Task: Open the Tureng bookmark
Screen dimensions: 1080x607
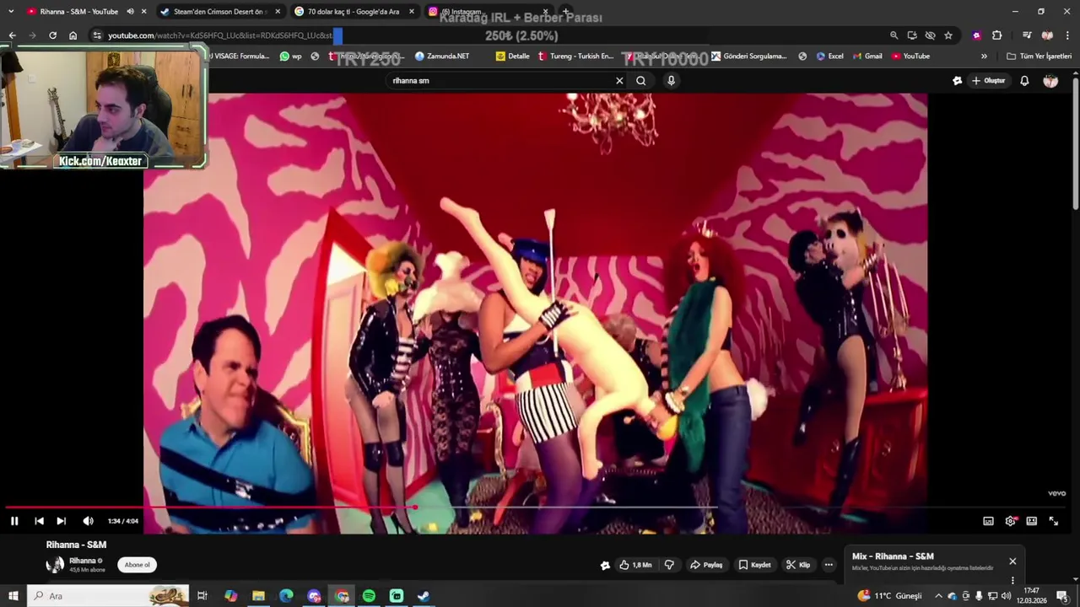Action: [575, 56]
